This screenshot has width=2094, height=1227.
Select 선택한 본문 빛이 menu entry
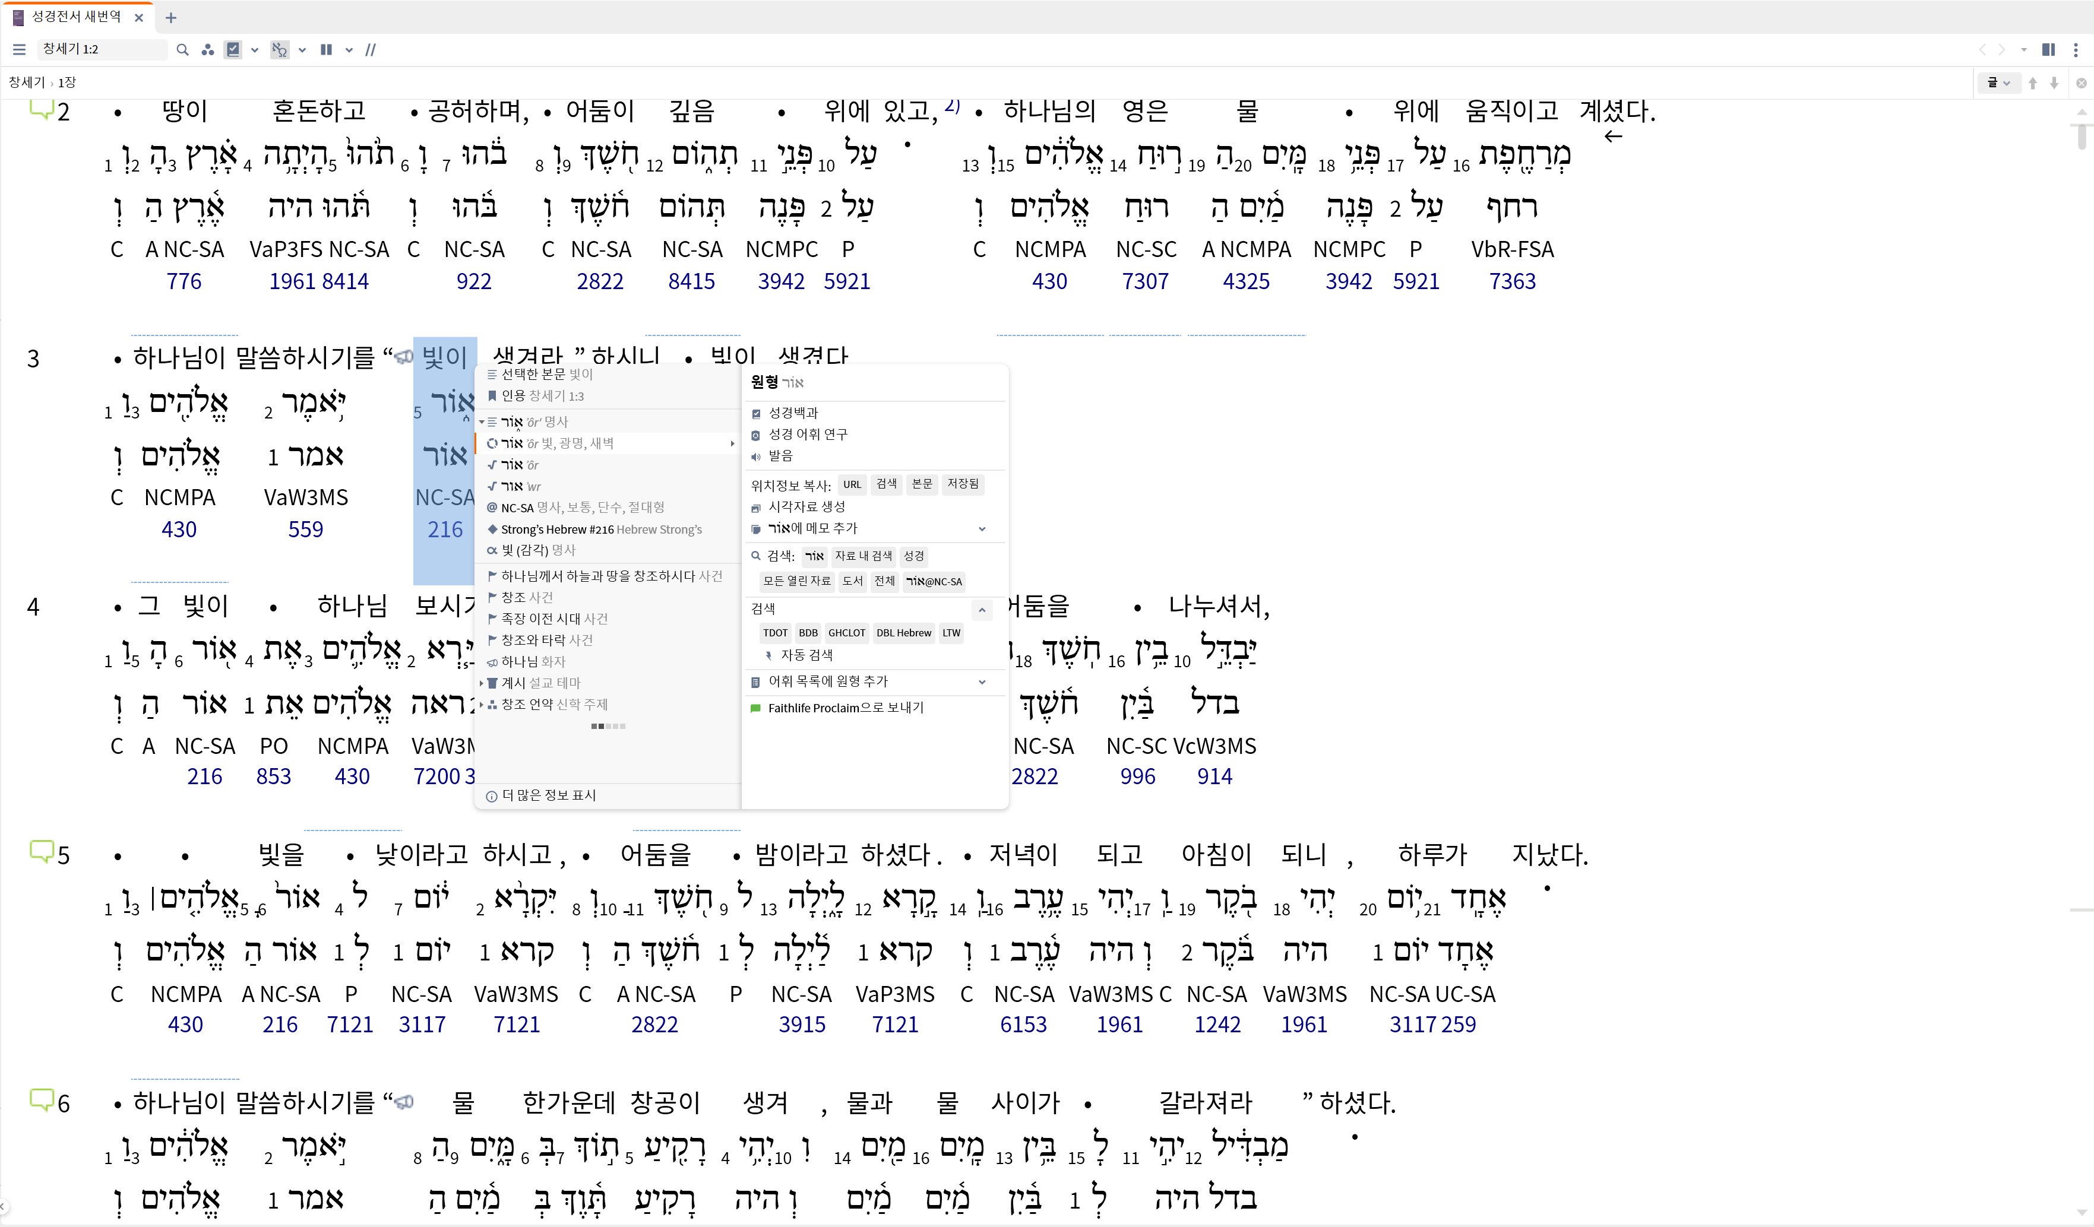pos(608,375)
